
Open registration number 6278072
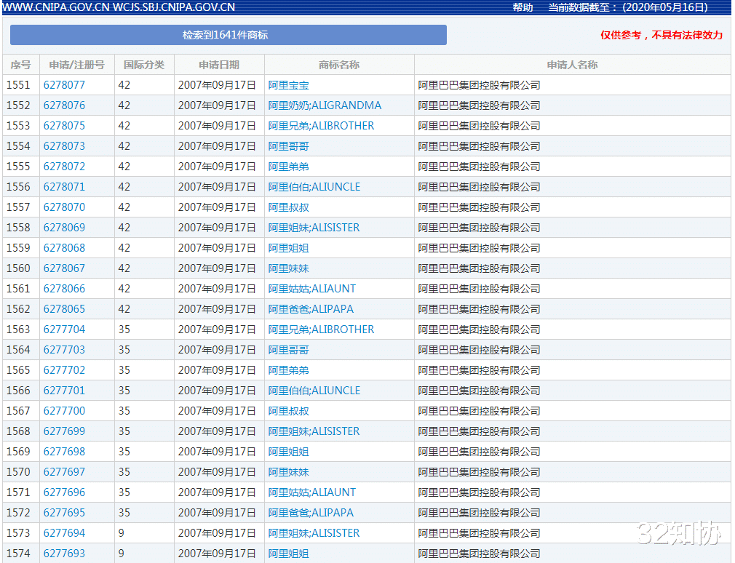[x=64, y=167]
